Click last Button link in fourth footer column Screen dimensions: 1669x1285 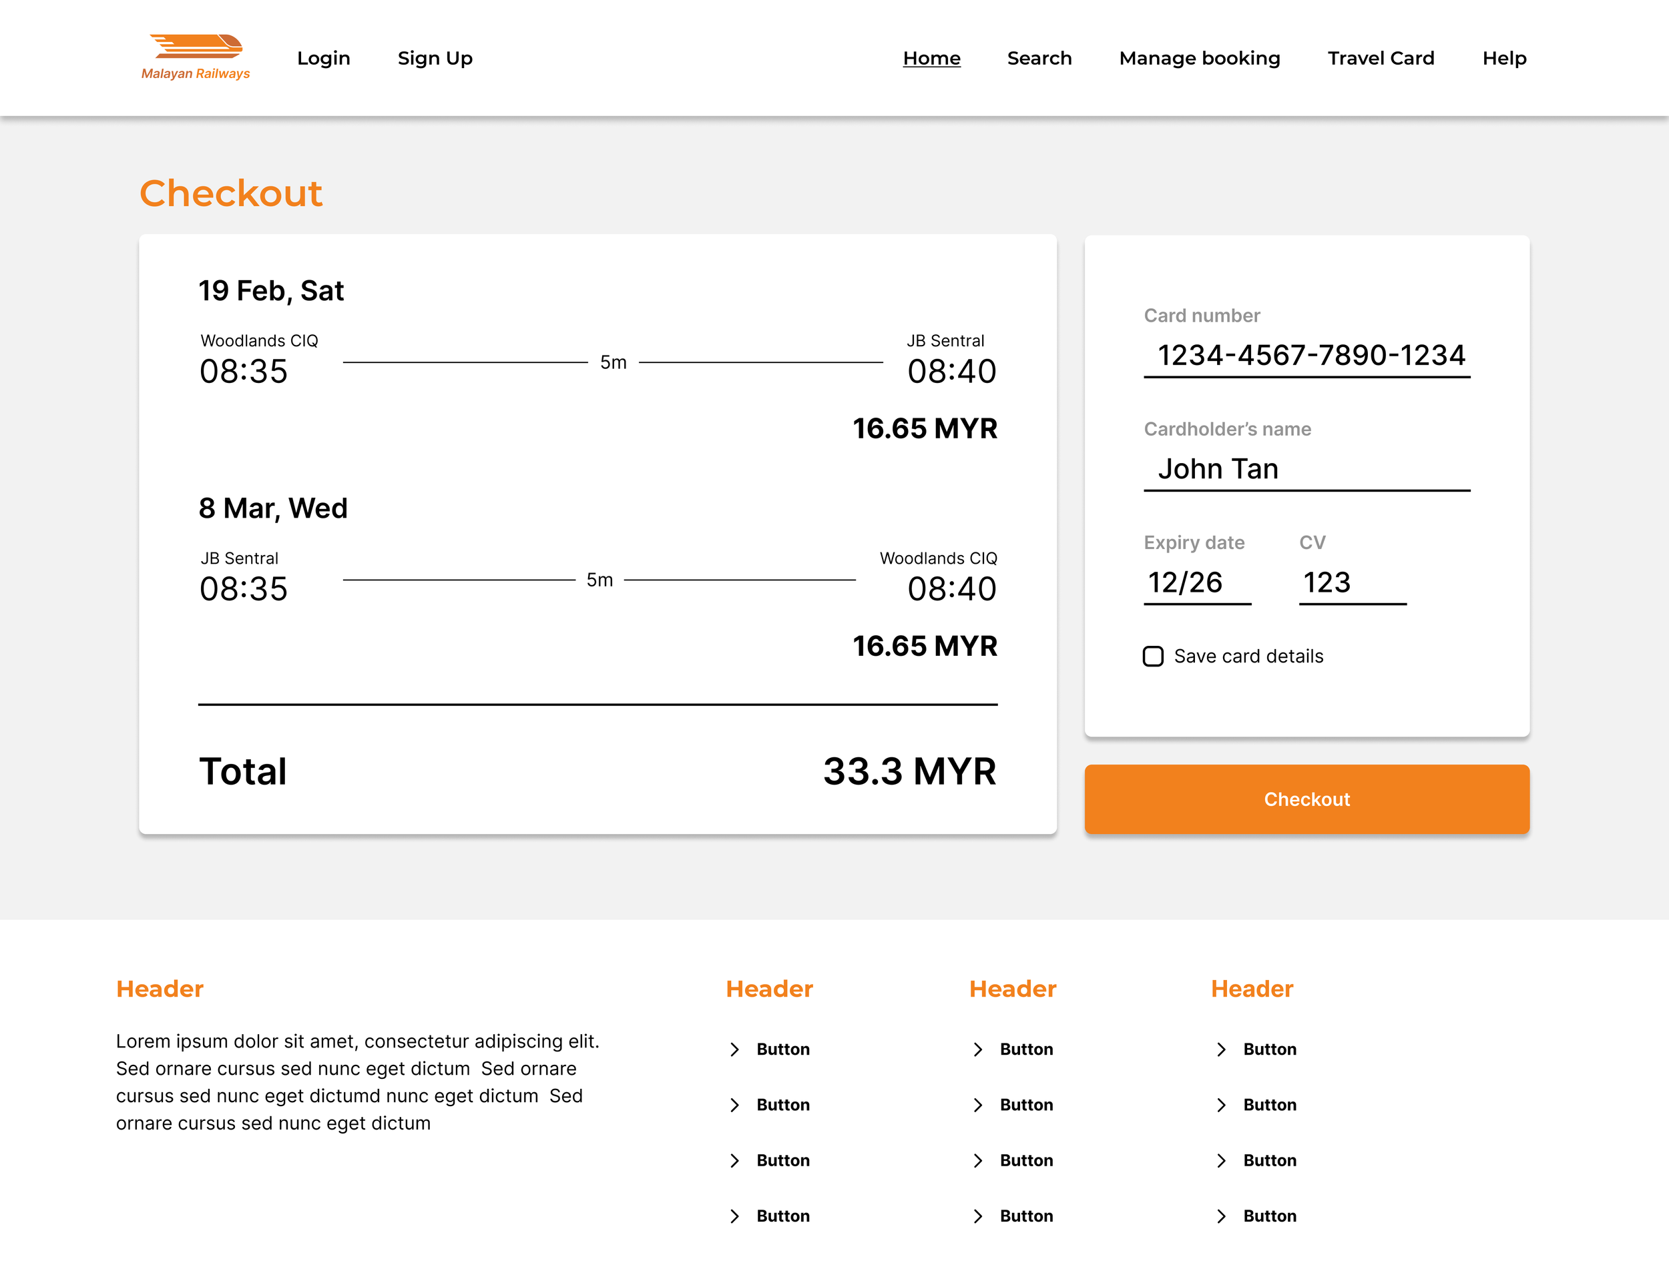tap(1268, 1216)
